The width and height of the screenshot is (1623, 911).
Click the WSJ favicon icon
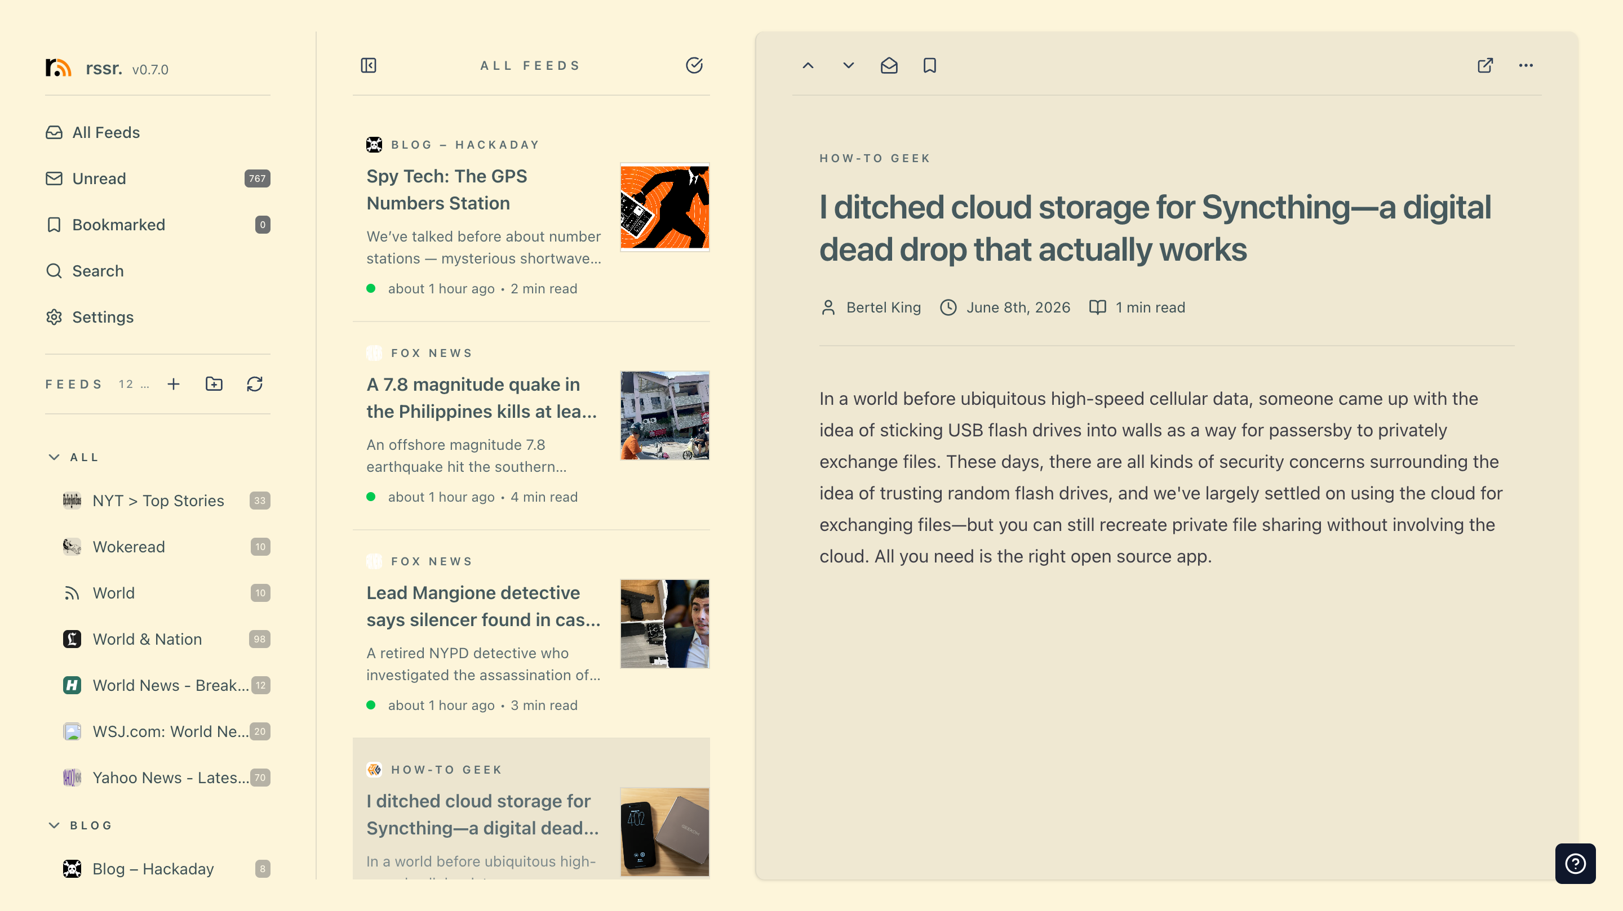[x=72, y=731]
